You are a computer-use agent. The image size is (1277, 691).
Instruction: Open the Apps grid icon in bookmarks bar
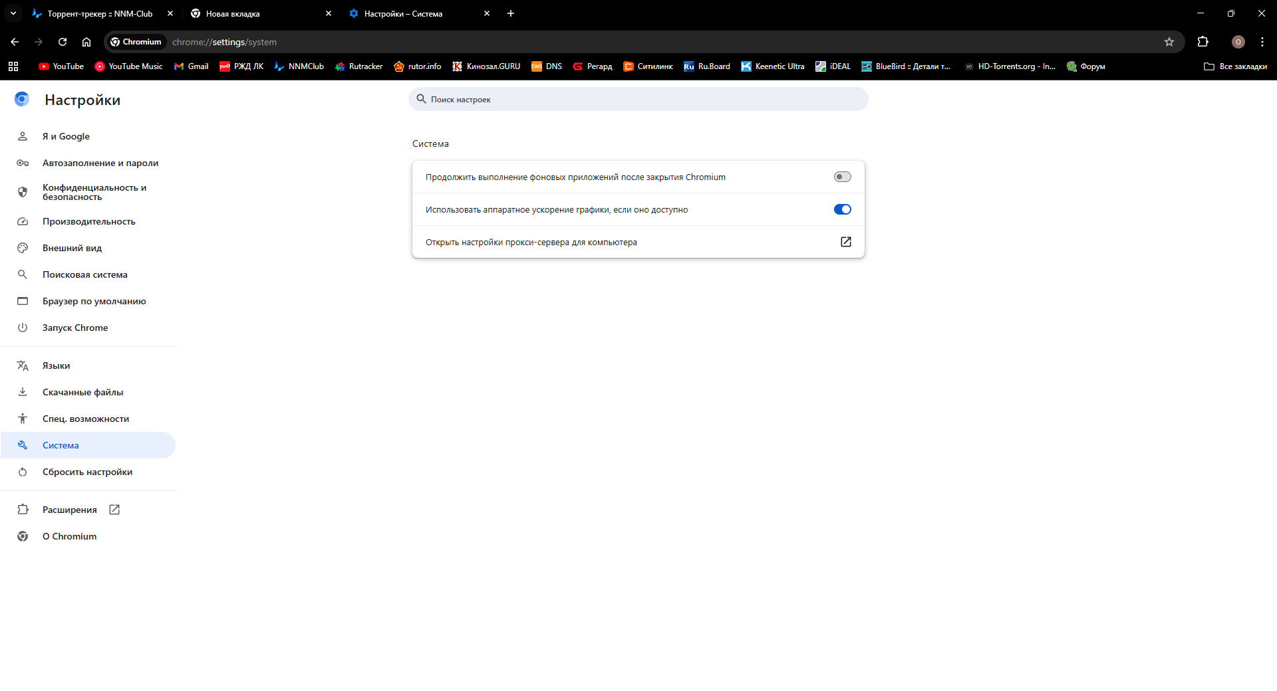(x=13, y=66)
